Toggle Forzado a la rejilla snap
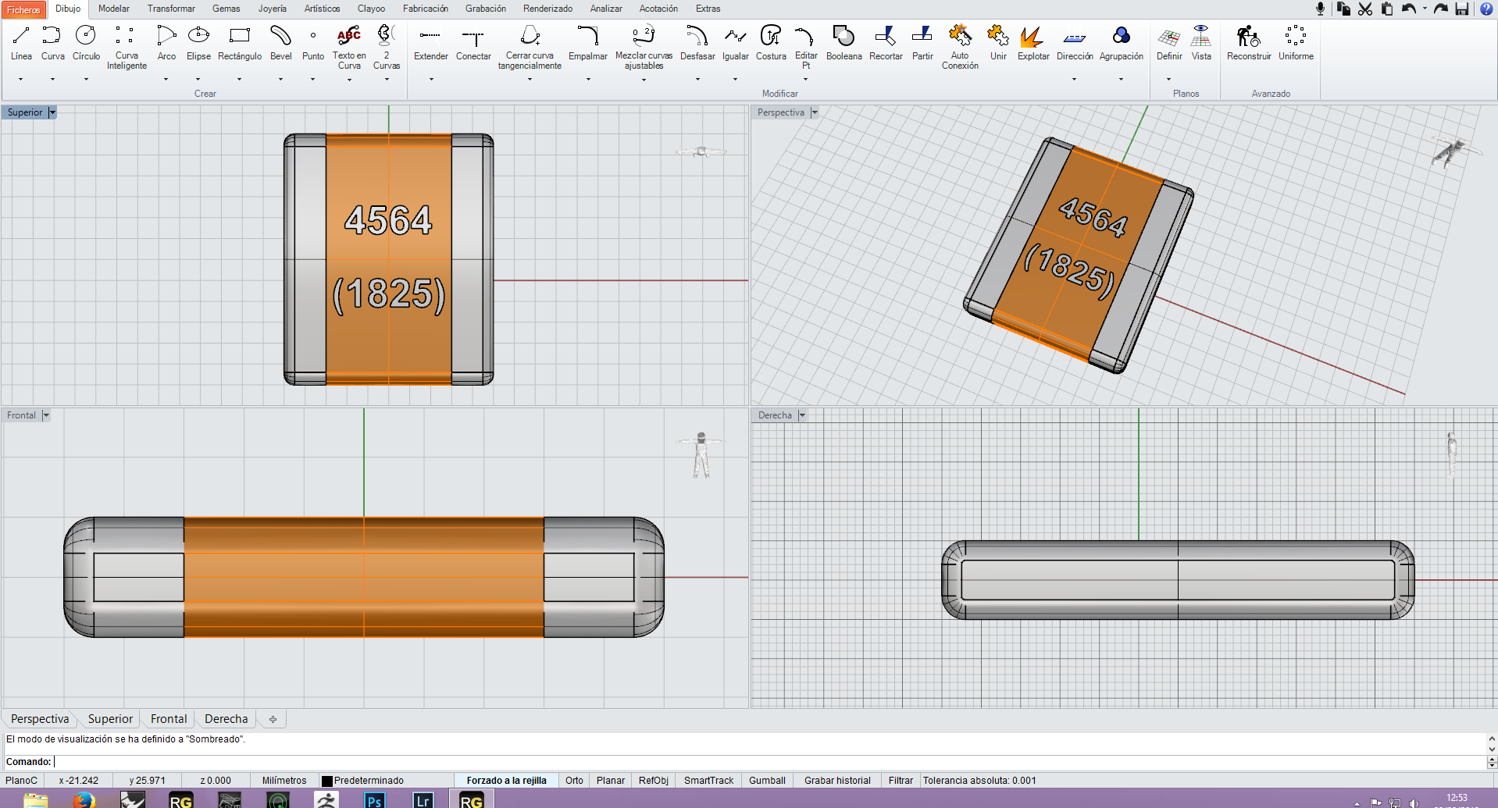The height and width of the screenshot is (808, 1498). pos(506,780)
